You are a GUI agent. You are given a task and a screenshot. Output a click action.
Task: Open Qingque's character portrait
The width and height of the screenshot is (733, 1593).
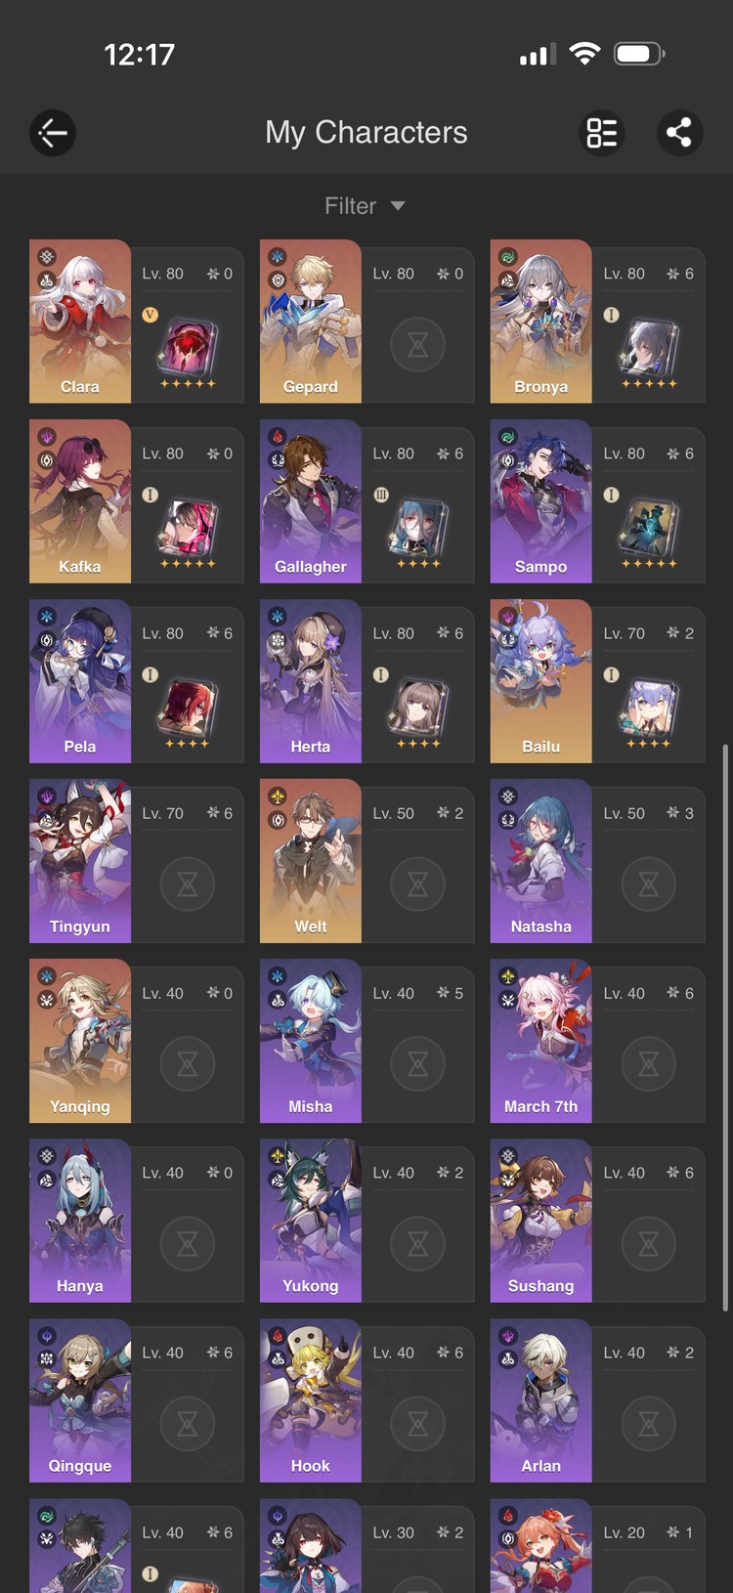[x=79, y=1400]
